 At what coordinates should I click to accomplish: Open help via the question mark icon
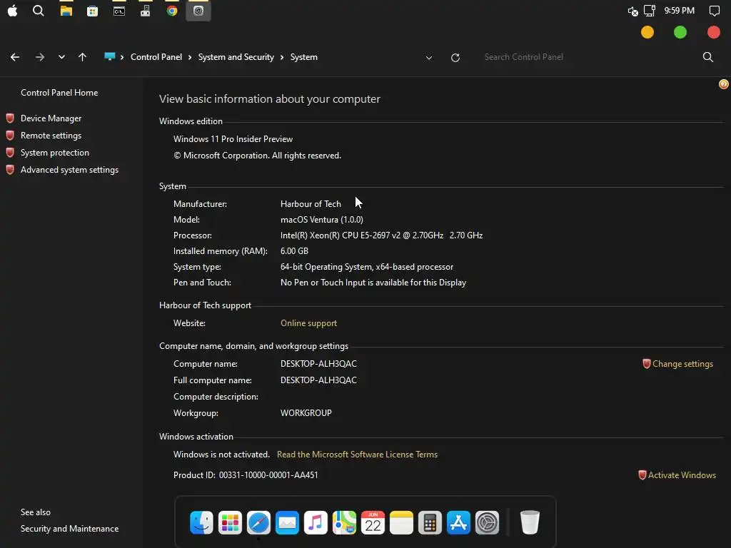click(x=724, y=84)
